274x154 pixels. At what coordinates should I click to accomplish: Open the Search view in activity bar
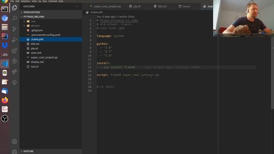tap(15, 18)
